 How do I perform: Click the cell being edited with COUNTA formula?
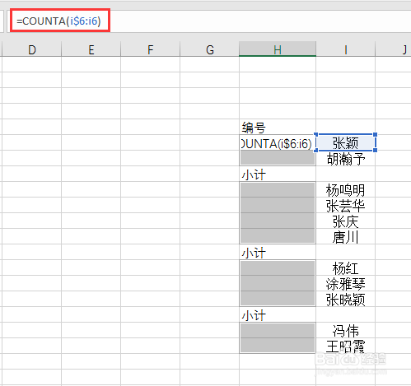[x=278, y=142]
